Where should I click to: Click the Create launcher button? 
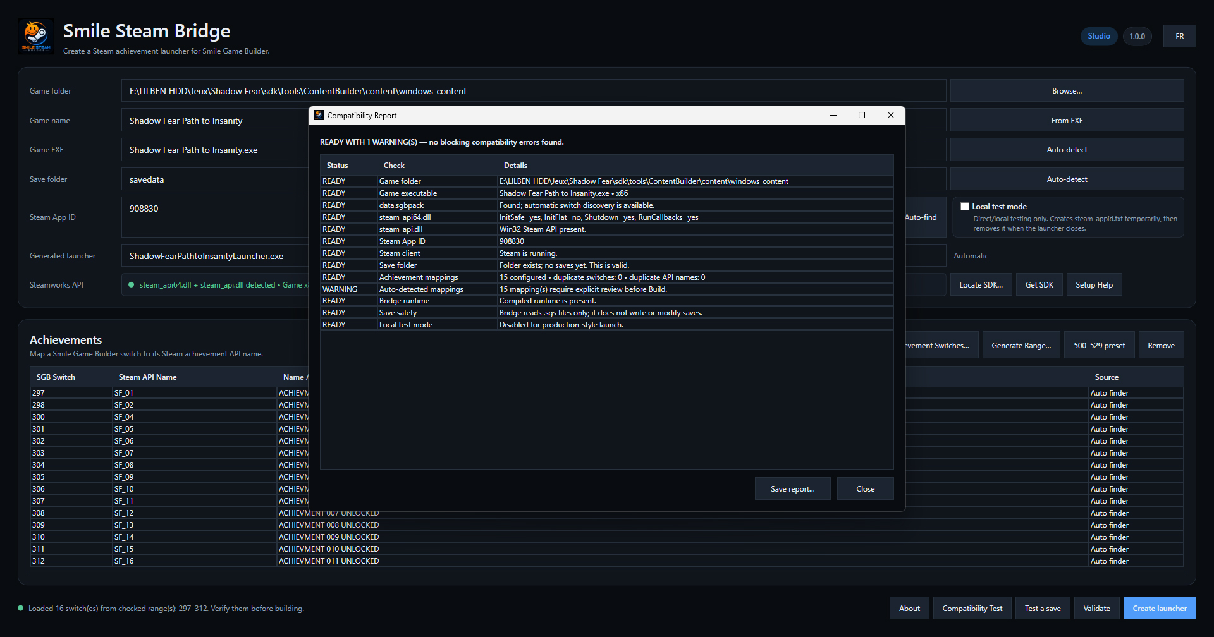pyautogui.click(x=1160, y=608)
